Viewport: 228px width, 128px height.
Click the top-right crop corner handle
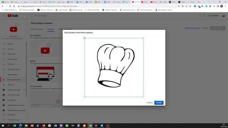(144, 38)
